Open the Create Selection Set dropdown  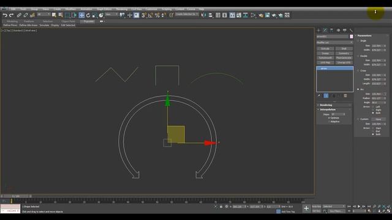tap(187, 15)
